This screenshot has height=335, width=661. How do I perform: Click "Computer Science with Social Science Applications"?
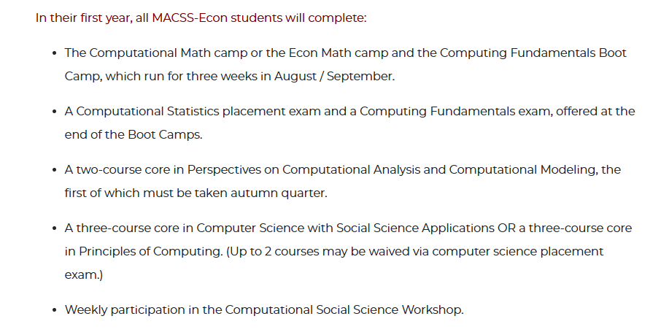pos(345,228)
